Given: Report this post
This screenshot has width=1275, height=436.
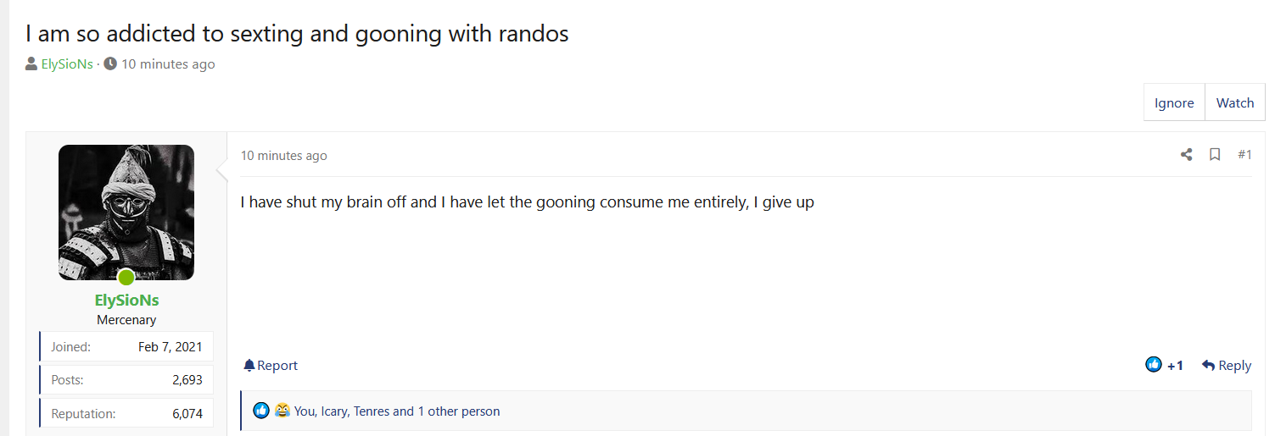Looking at the screenshot, I should tap(271, 366).
